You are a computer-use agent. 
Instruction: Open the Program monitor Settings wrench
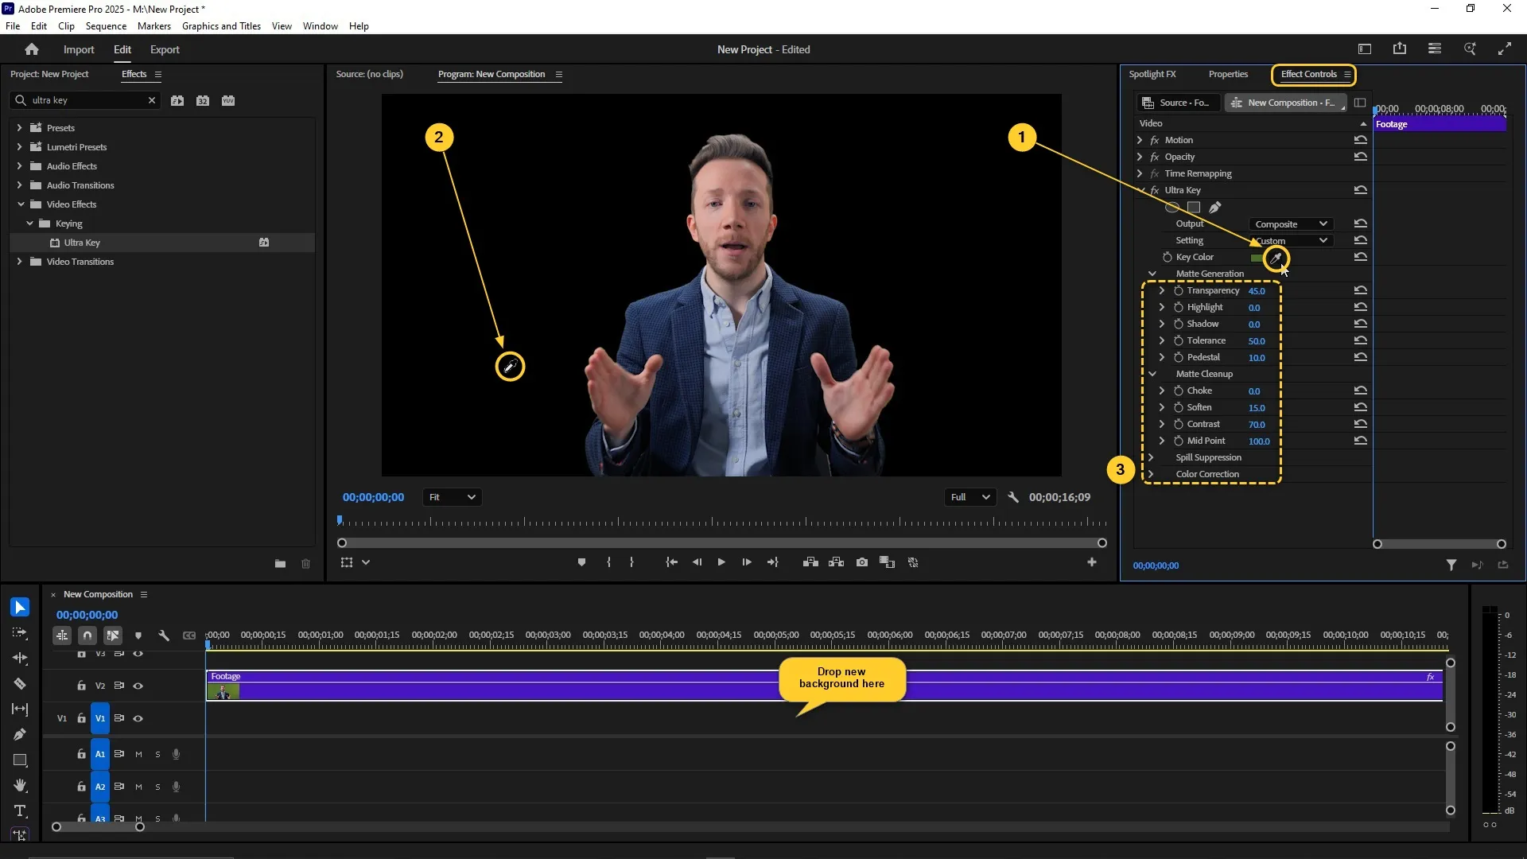[1012, 497]
